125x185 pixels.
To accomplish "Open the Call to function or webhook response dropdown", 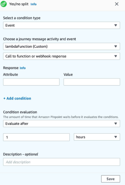I will [x=62, y=56].
